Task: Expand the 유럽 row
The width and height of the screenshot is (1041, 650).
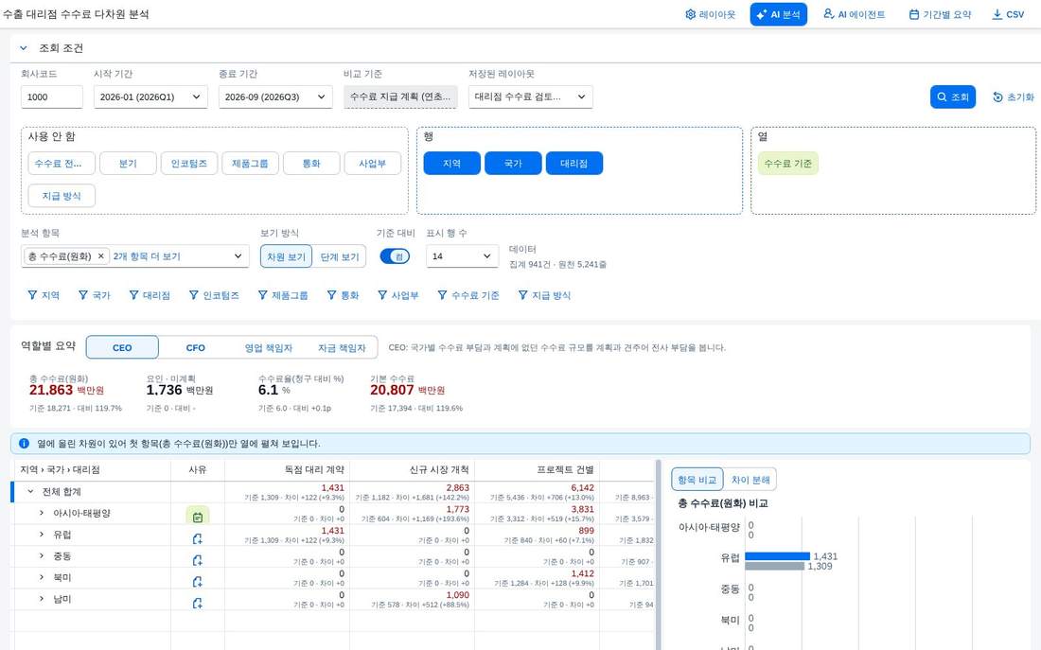Action: click(41, 535)
